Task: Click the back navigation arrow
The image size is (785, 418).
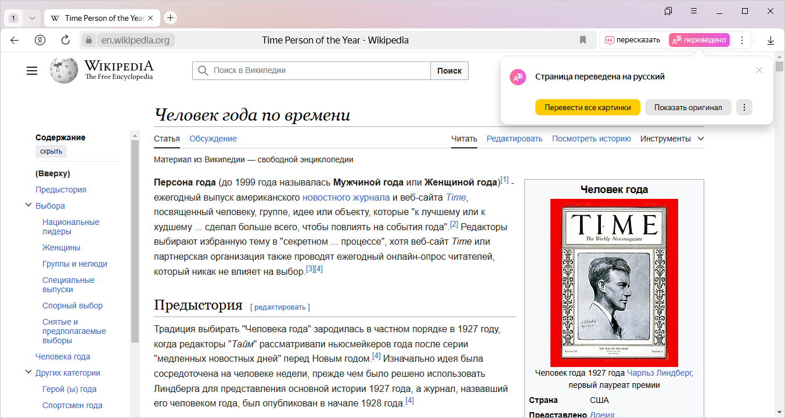Action: [15, 40]
